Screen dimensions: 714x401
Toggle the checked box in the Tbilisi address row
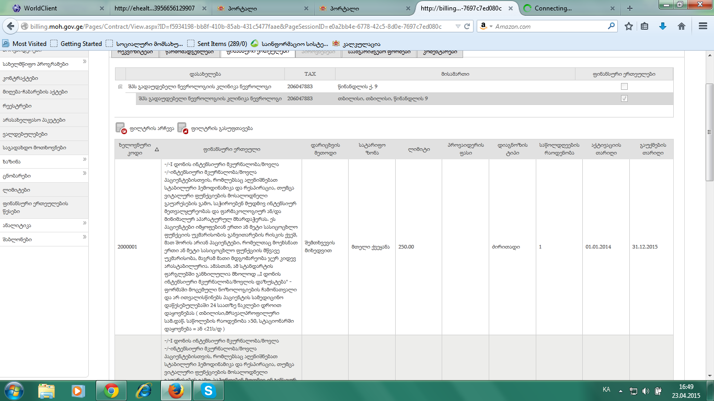pos(624,99)
